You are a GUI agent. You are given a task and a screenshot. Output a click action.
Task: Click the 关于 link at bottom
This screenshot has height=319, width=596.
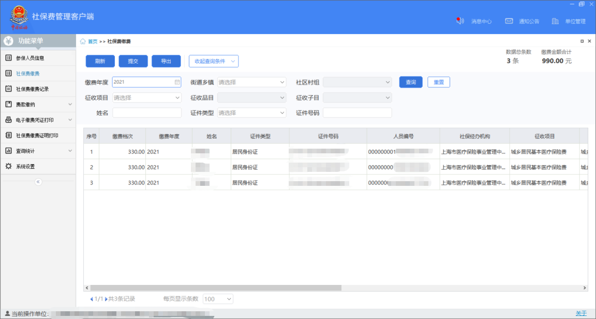(x=581, y=313)
